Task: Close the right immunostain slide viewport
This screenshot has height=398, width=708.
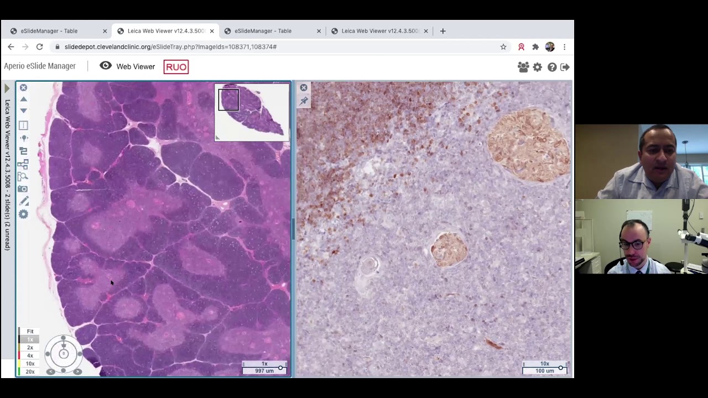Action: pos(304,87)
